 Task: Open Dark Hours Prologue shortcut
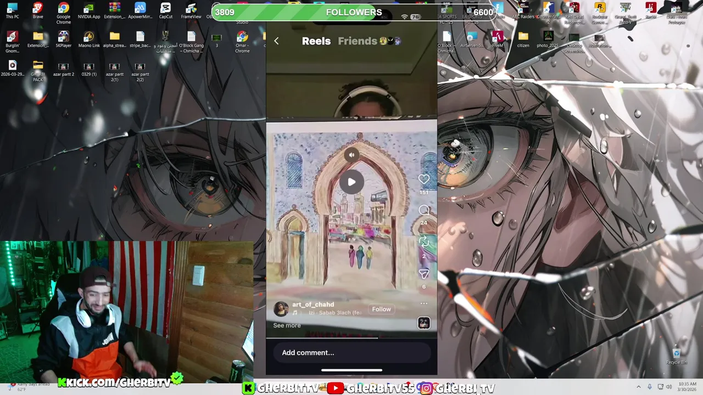click(676, 13)
